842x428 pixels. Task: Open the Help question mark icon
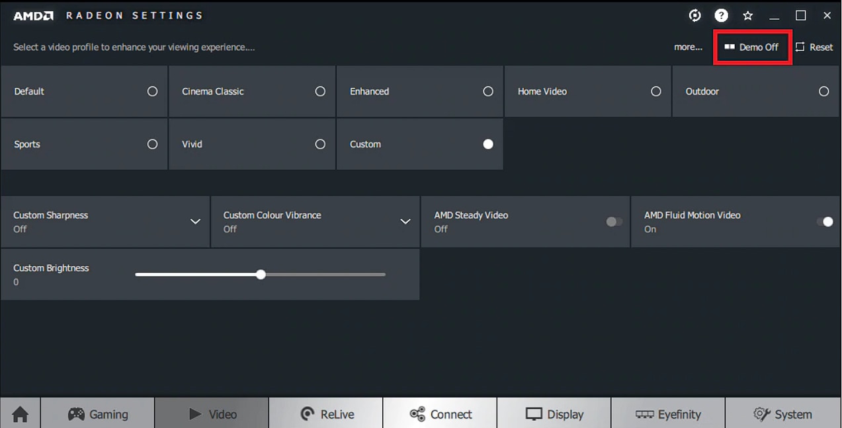click(721, 15)
